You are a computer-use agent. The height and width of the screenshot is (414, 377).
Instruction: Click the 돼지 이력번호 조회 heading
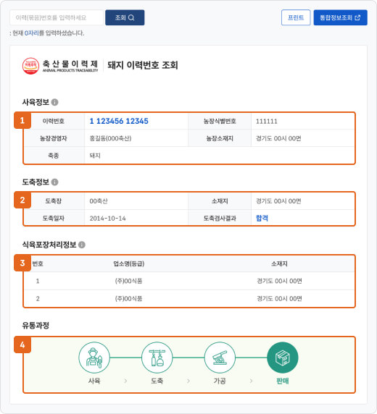click(x=143, y=65)
